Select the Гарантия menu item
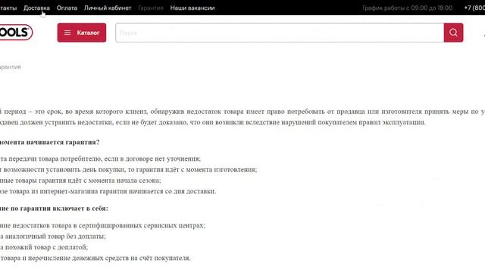 [x=151, y=8]
